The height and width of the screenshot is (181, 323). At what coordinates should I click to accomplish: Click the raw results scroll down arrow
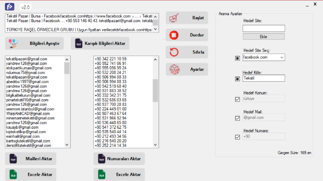click(x=156, y=29)
